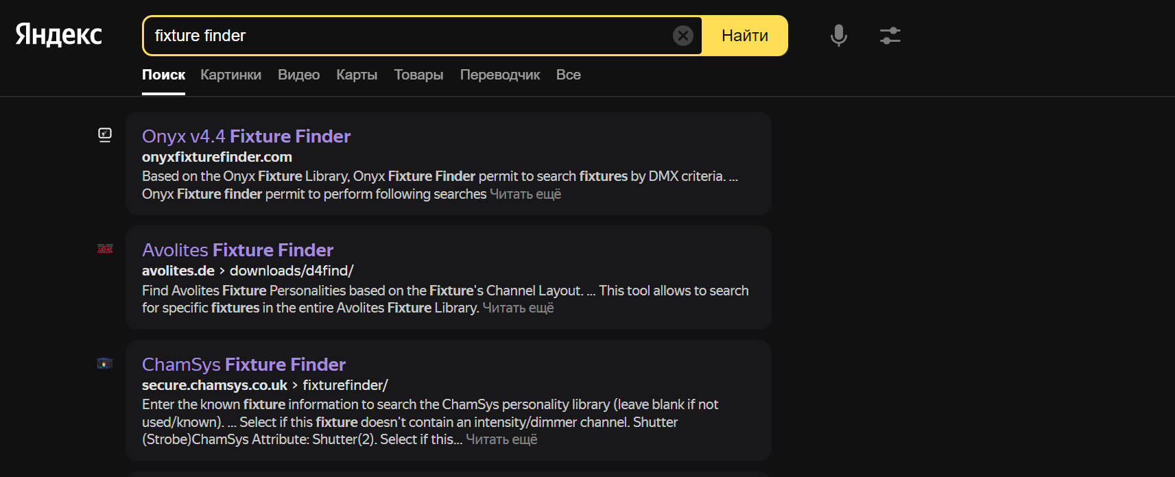
Task: Expand Читать ещё on the ChamSys result
Action: point(501,439)
